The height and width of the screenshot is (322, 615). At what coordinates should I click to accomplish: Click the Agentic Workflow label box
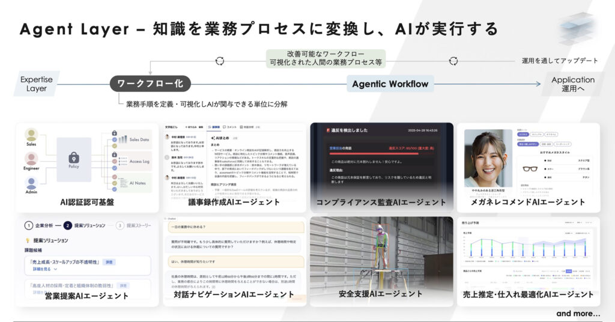point(390,84)
